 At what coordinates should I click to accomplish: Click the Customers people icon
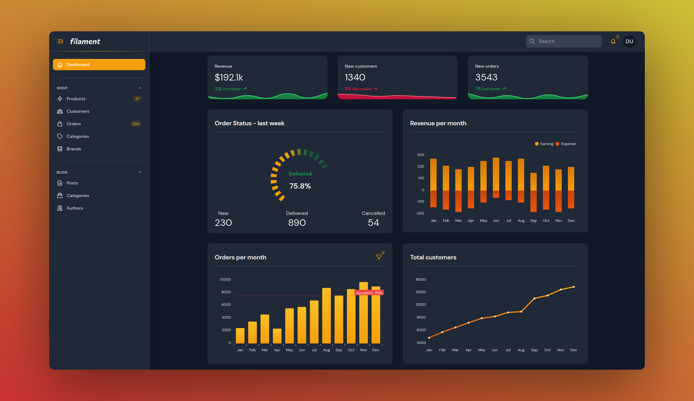[x=60, y=111]
